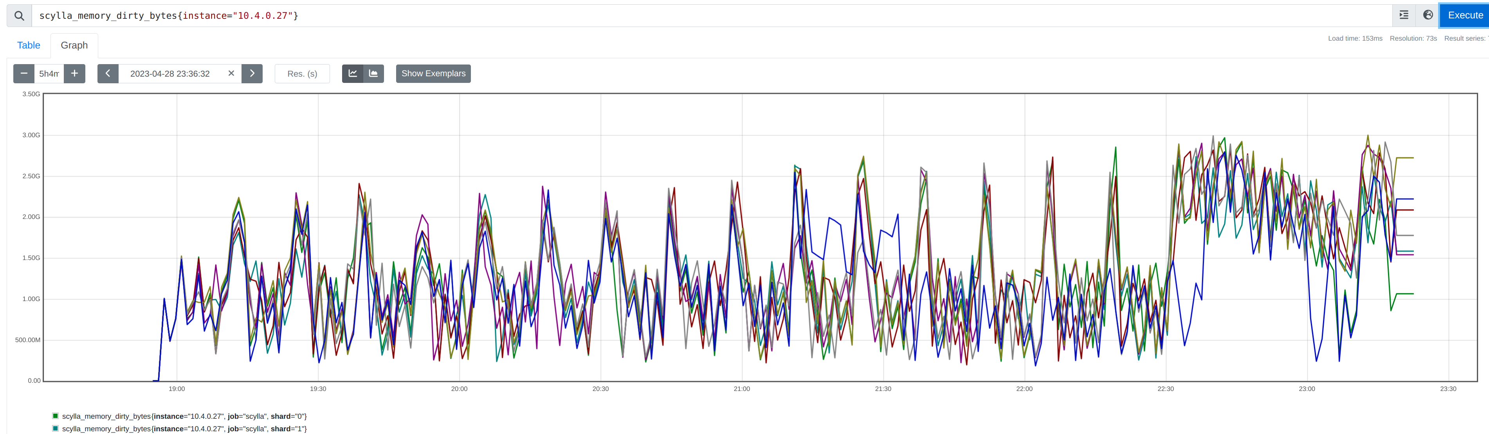Screen dimensions: 1489x434
Task: Click the minus icon to shrink time range
Action: [x=24, y=73]
